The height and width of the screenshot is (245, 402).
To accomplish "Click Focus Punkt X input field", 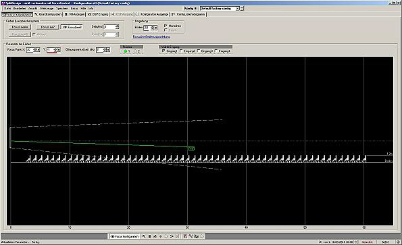I will coord(30,50).
